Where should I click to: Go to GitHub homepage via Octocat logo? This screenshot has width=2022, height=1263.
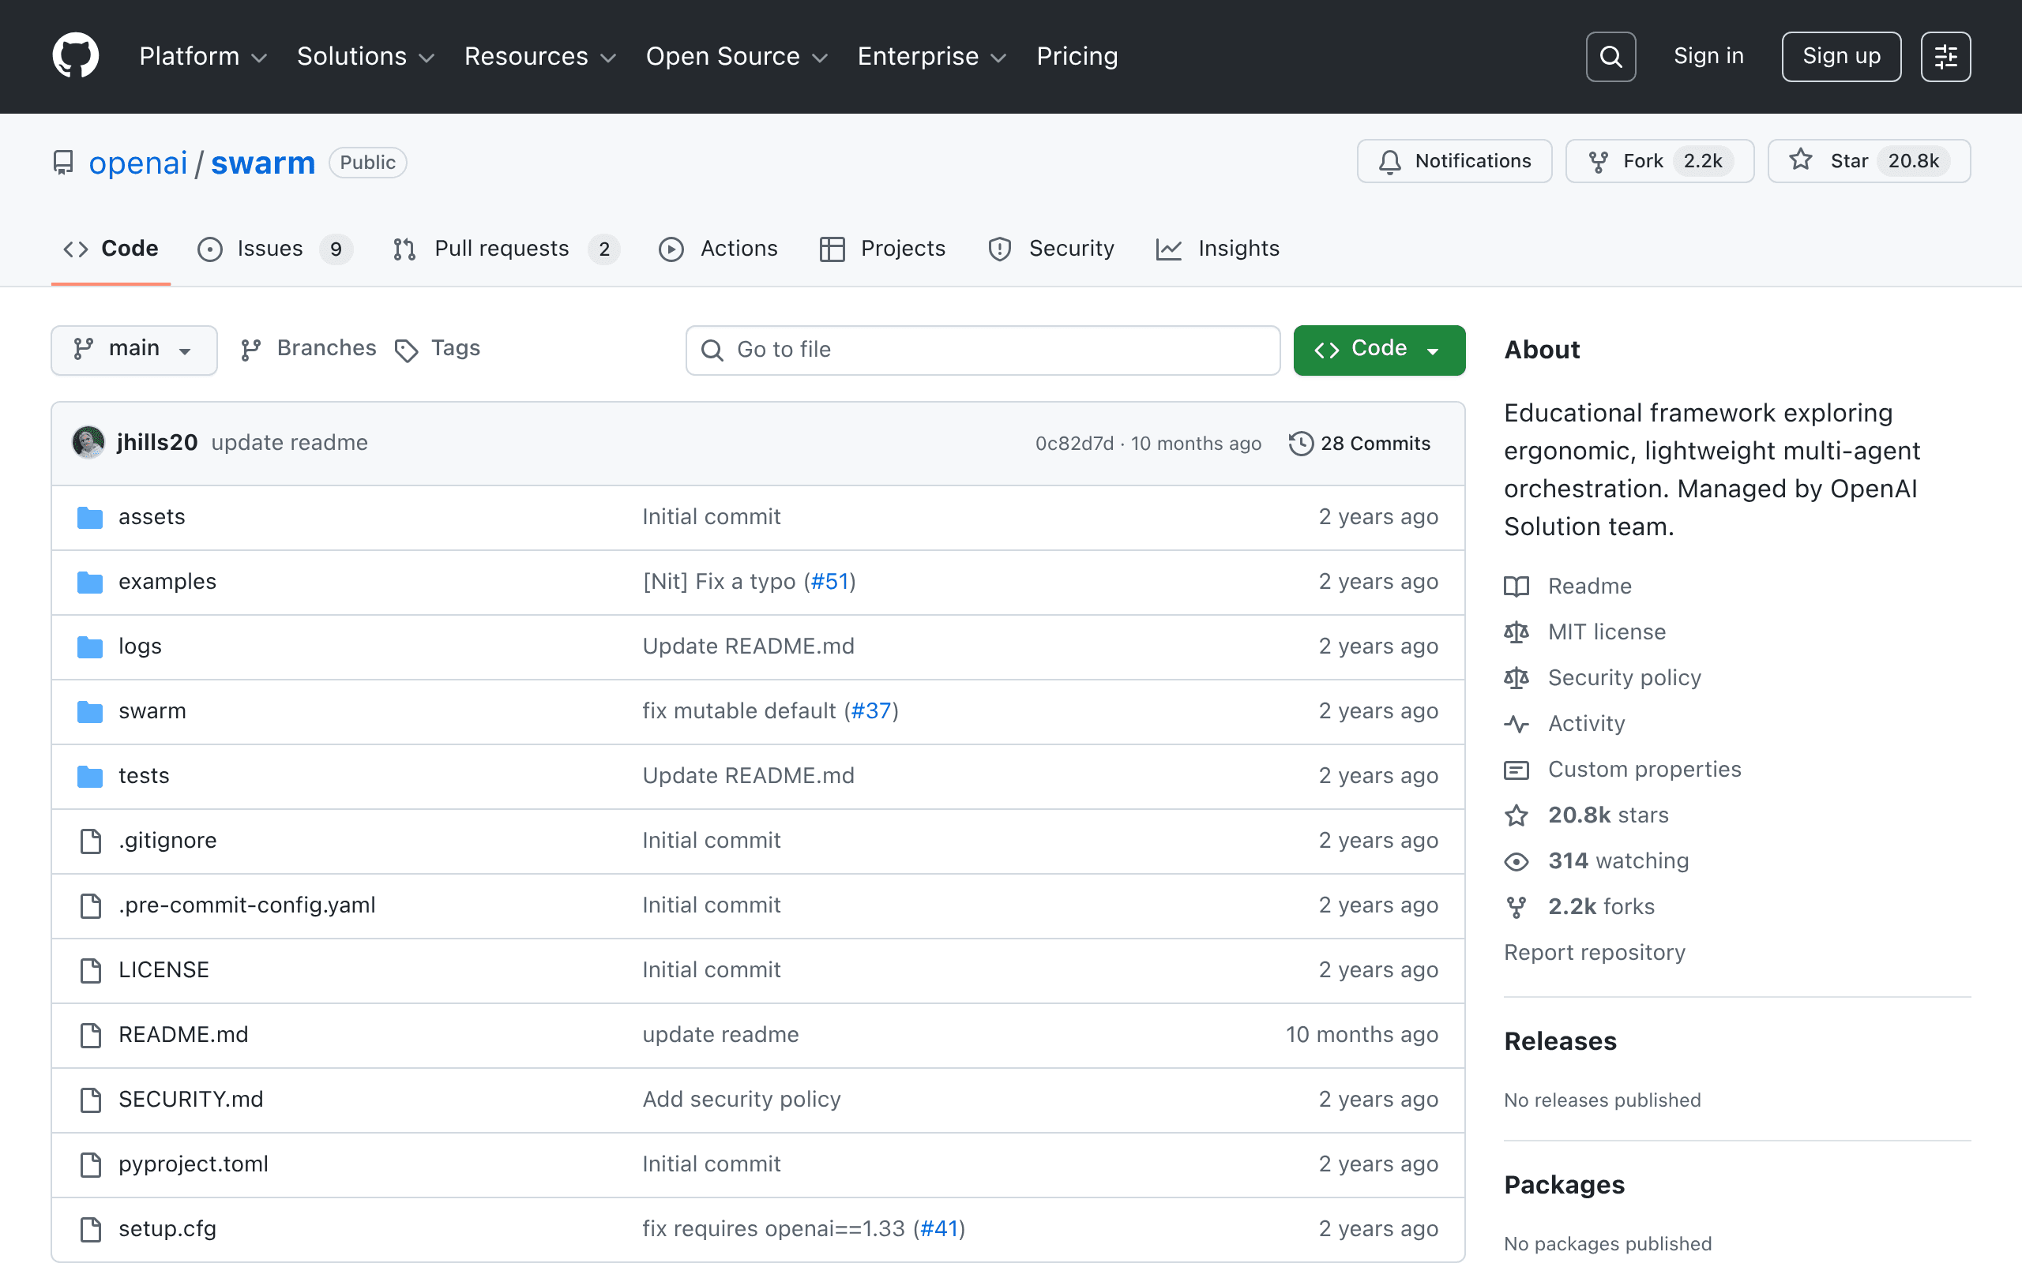[x=75, y=56]
